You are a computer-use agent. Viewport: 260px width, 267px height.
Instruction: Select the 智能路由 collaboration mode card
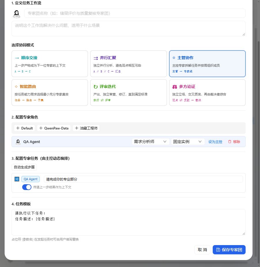(x=50, y=93)
